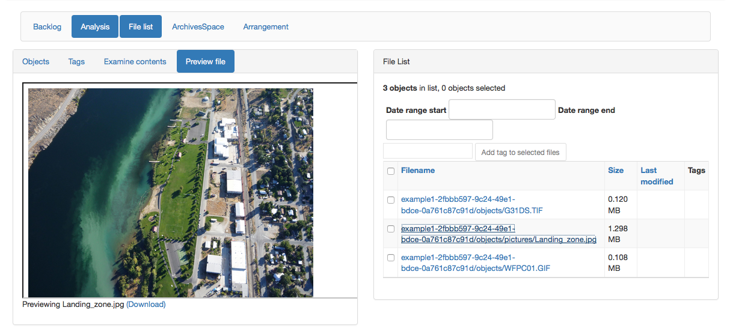Toggle the Analysis pane button
The image size is (730, 334).
[95, 26]
